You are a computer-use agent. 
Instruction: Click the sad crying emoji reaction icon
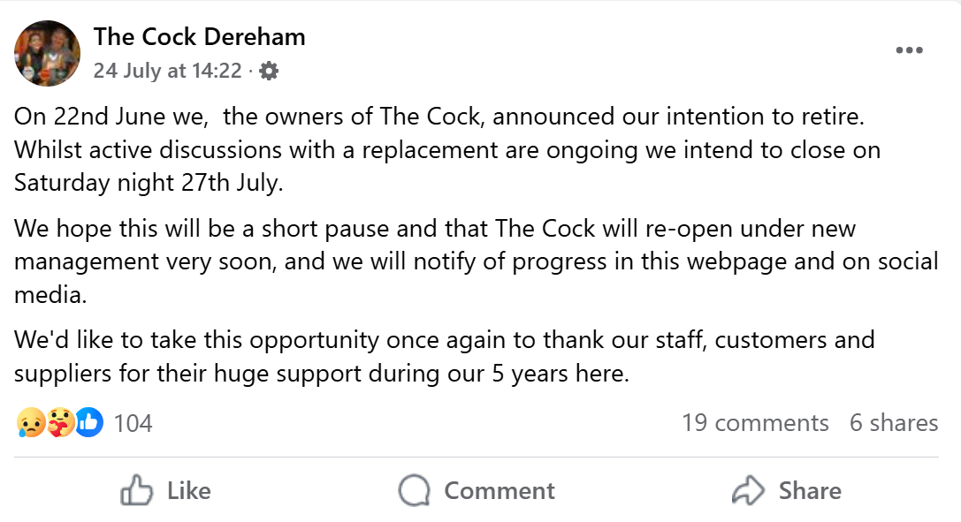pyautogui.click(x=28, y=423)
